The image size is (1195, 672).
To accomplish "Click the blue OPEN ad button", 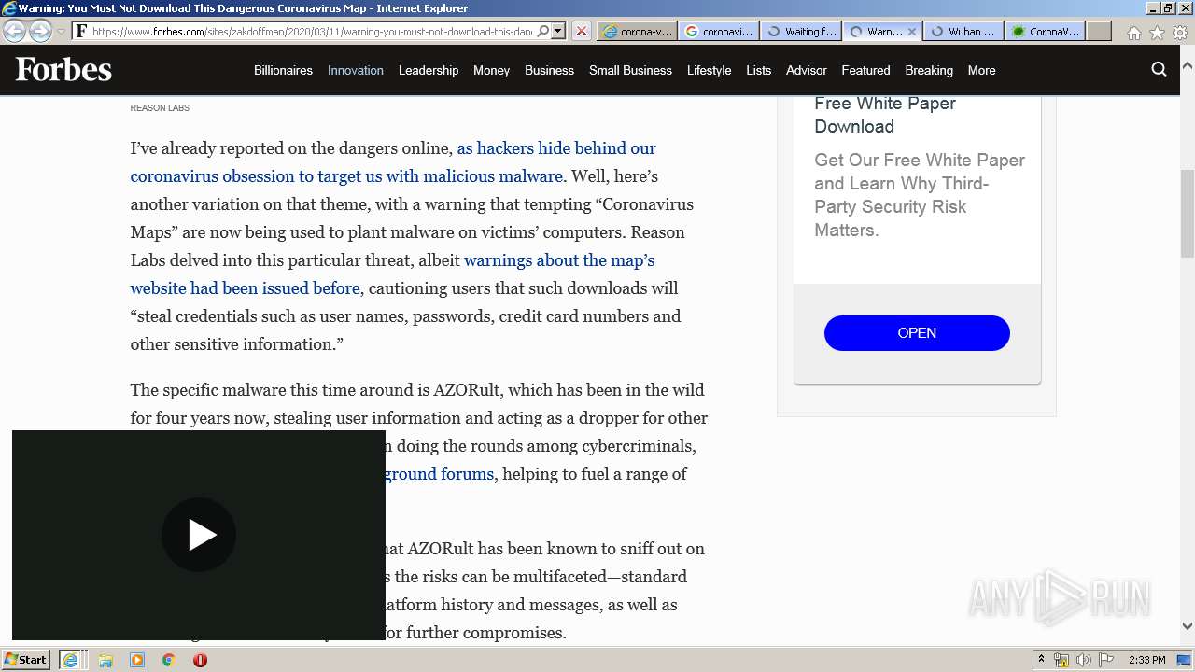I will [x=917, y=333].
